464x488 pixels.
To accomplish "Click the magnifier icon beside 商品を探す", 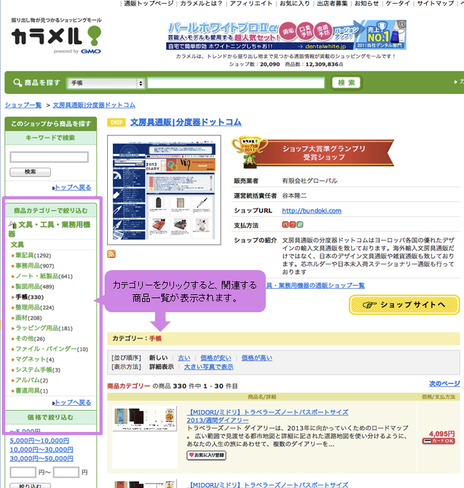I will (x=17, y=82).
